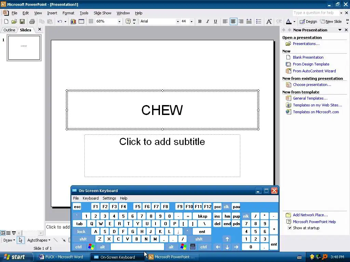Click Microsoft PowerPoint Help link icon

point(288,222)
